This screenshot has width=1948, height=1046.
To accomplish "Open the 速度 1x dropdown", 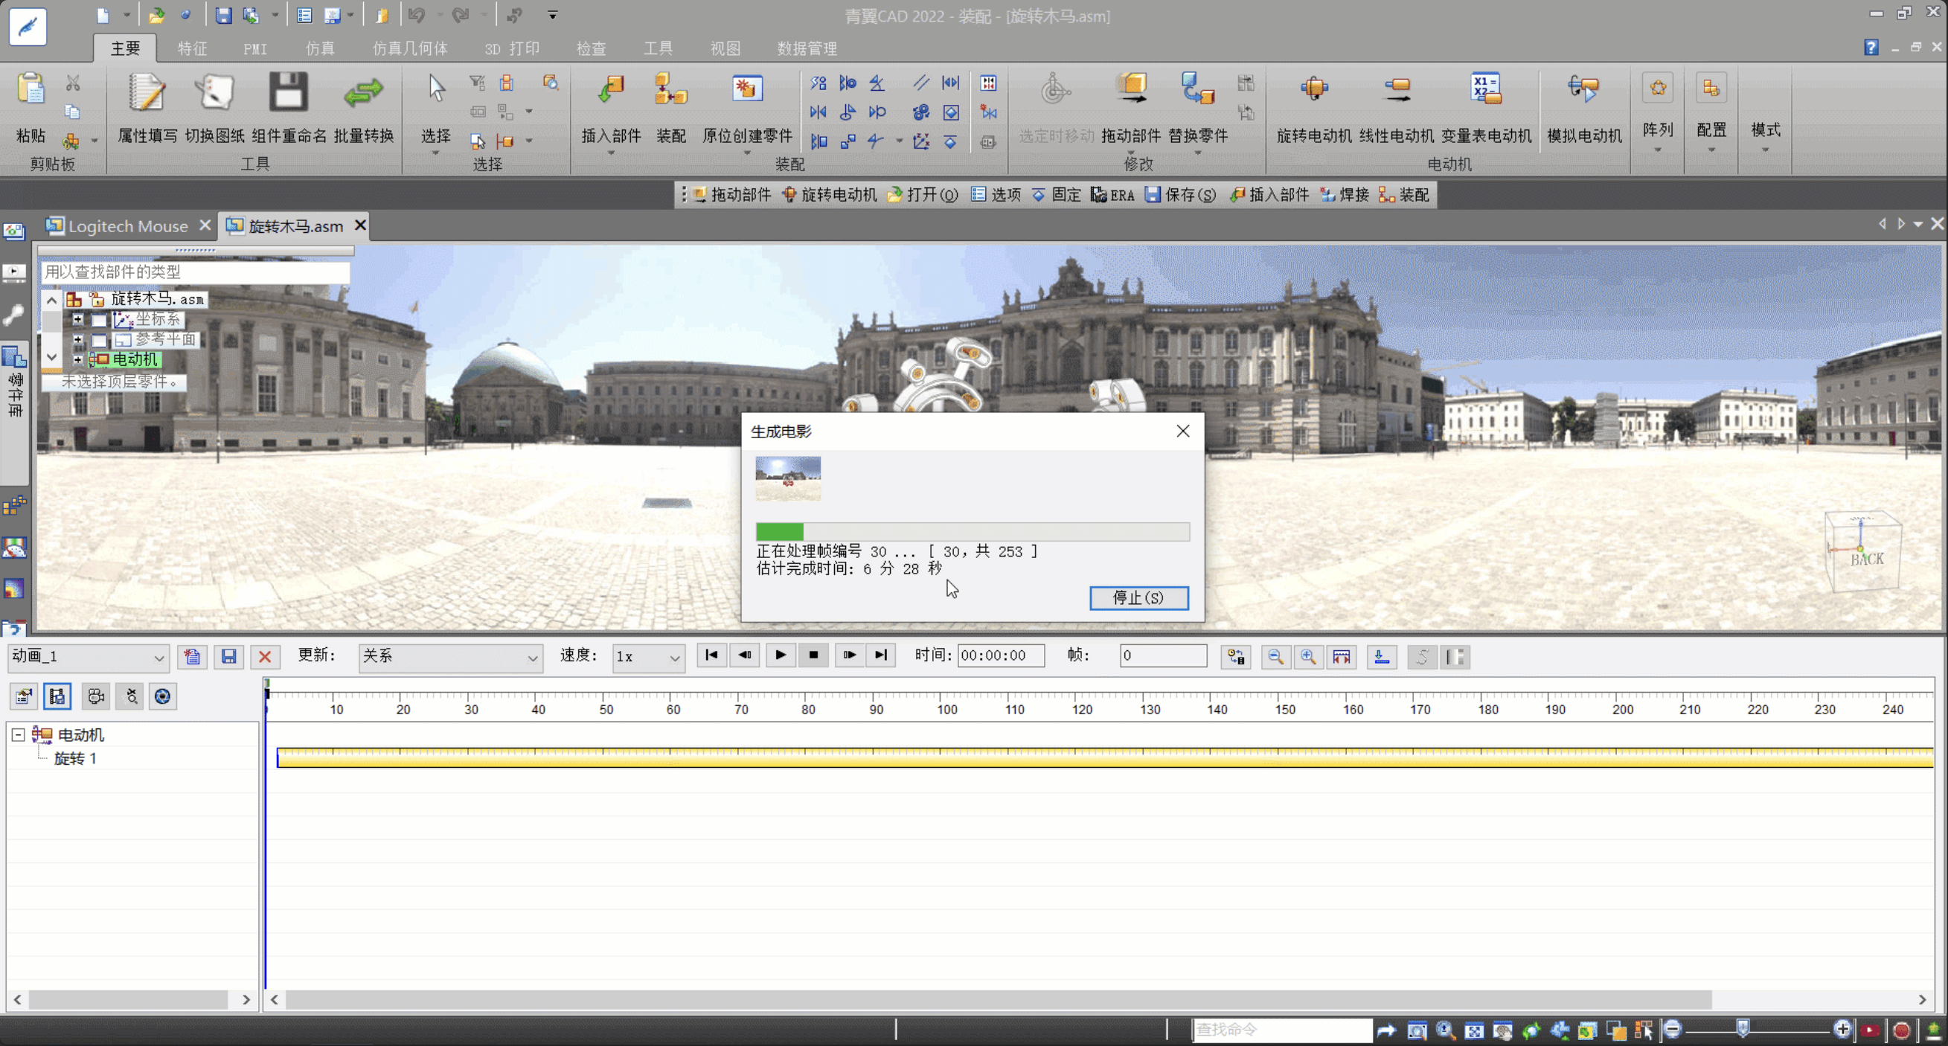I will (x=647, y=656).
